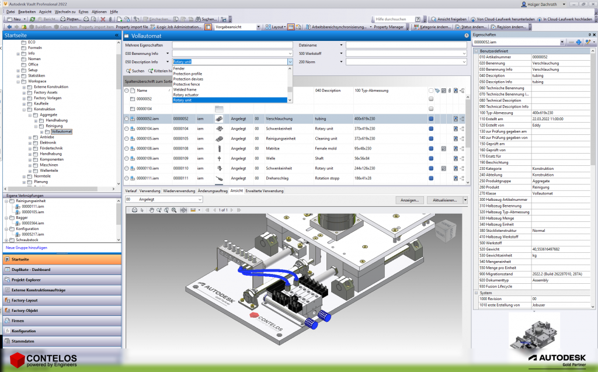
Task: Select radio button for 00000111.iam row
Action: pos(127,178)
